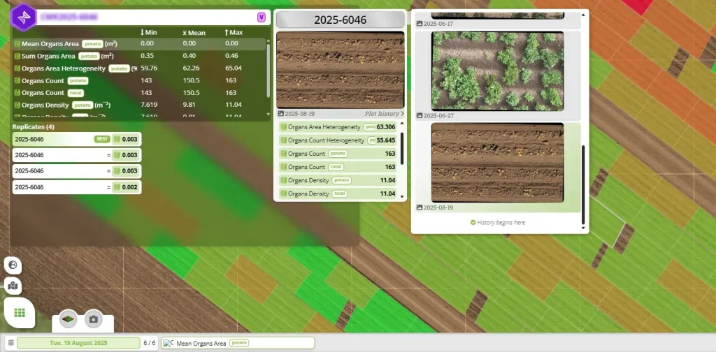Click Organs Density total row in plot card
The image size is (716, 352).
[338, 193]
